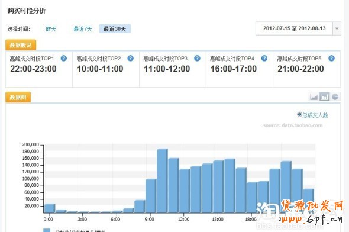Click the 21:00-22:00 peak period value

300,69
